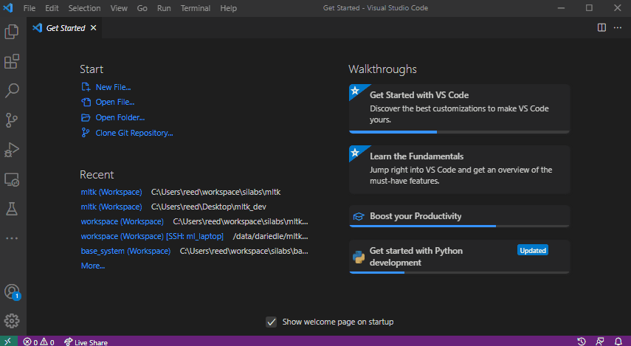Click the Clone Git Repository link

point(134,133)
